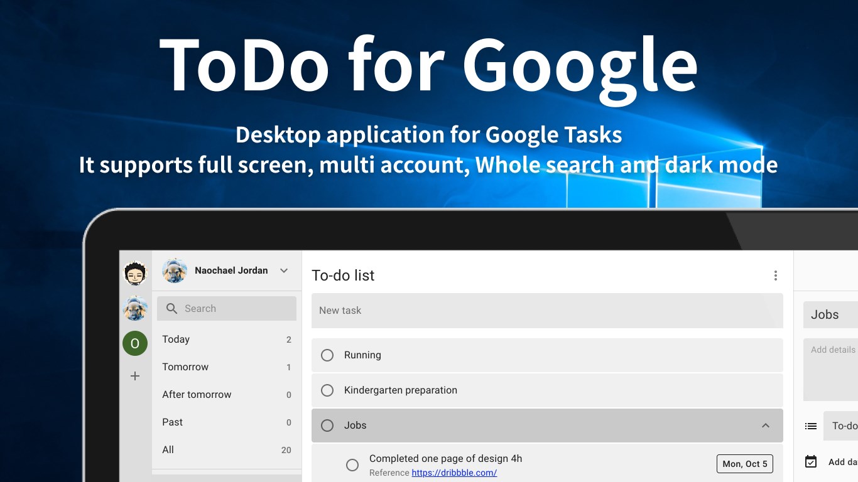Click the Naochael Jordan account name
858x482 pixels.
click(x=231, y=270)
